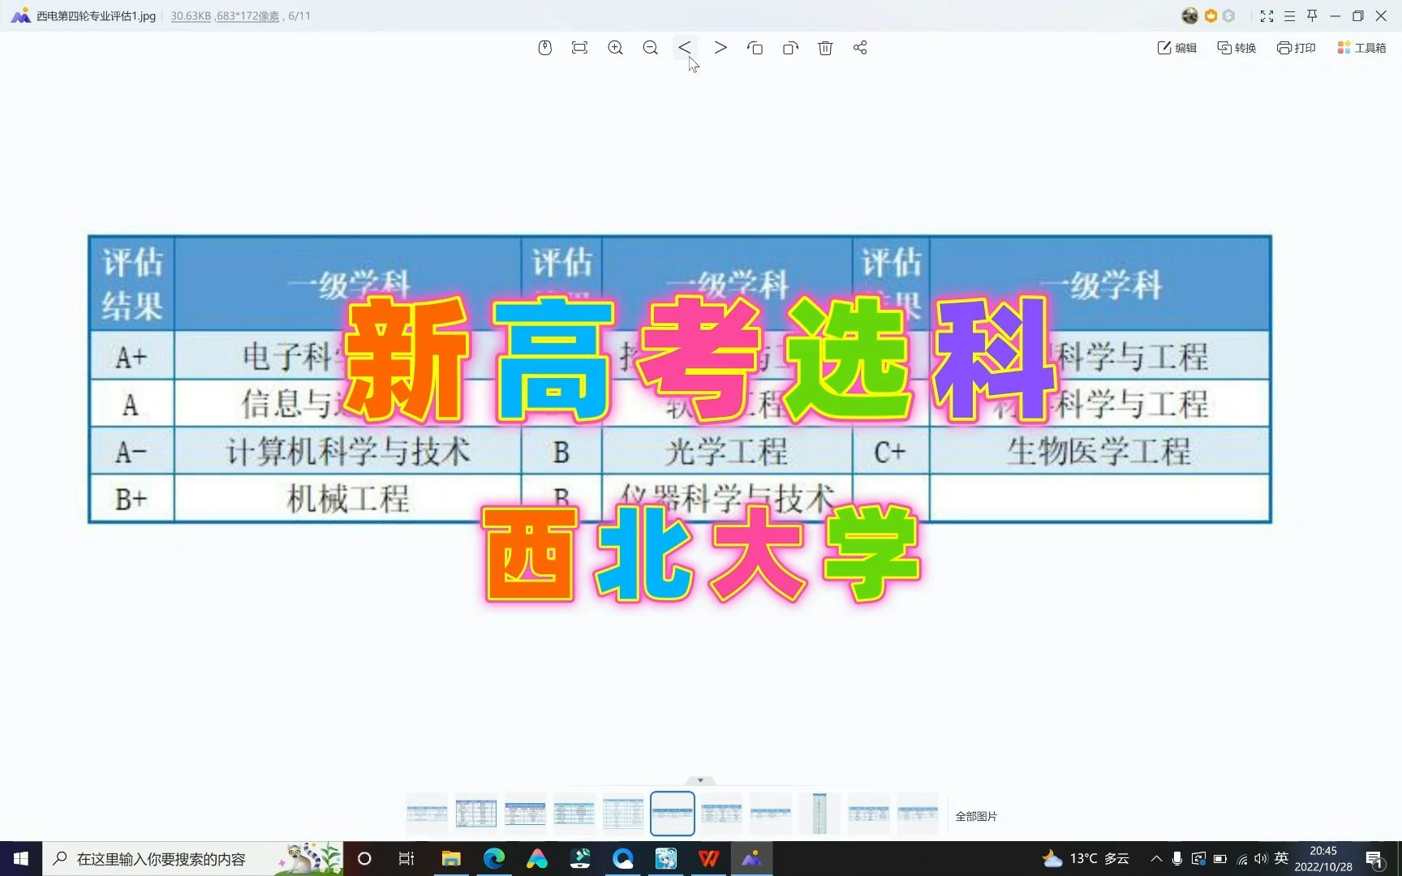1402x876 pixels.
Task: Go to the previous image arrow
Action: (685, 48)
